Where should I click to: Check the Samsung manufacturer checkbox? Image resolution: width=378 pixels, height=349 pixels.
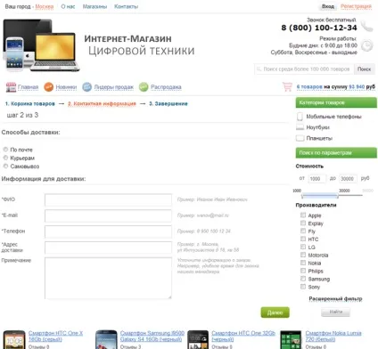[x=303, y=279]
